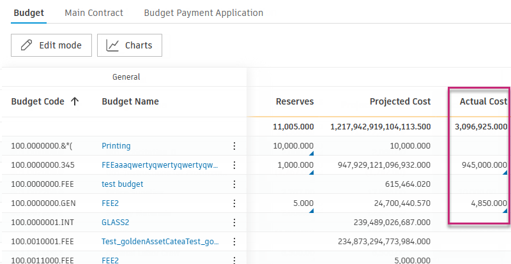Select the 945,000.000 Actual Cost cell

coord(484,165)
